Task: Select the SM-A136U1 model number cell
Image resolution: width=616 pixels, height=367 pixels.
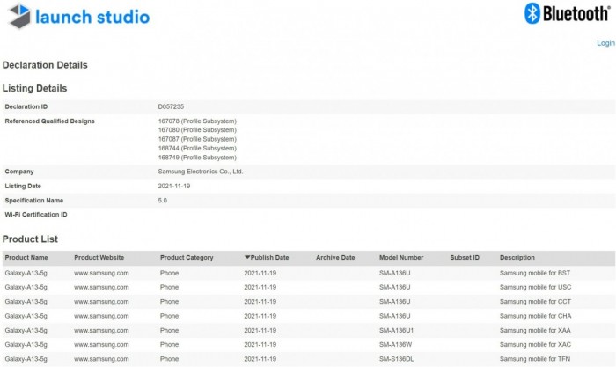Action: click(400, 330)
